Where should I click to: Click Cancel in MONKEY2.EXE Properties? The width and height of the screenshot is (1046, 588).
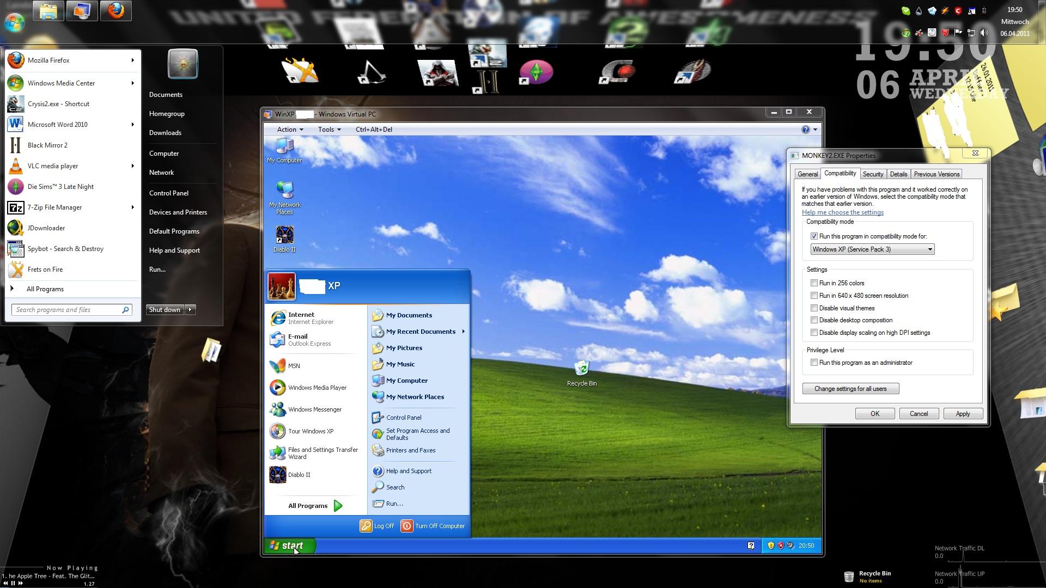coord(919,414)
